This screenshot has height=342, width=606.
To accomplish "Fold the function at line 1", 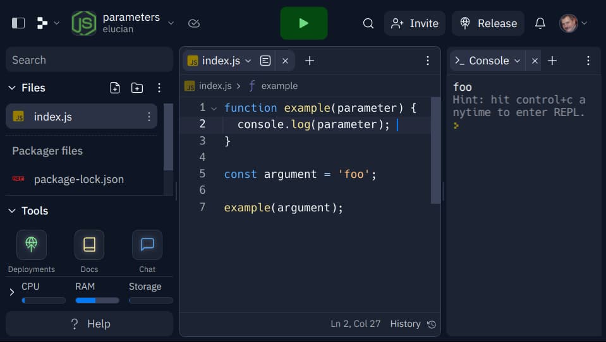I will (x=214, y=109).
